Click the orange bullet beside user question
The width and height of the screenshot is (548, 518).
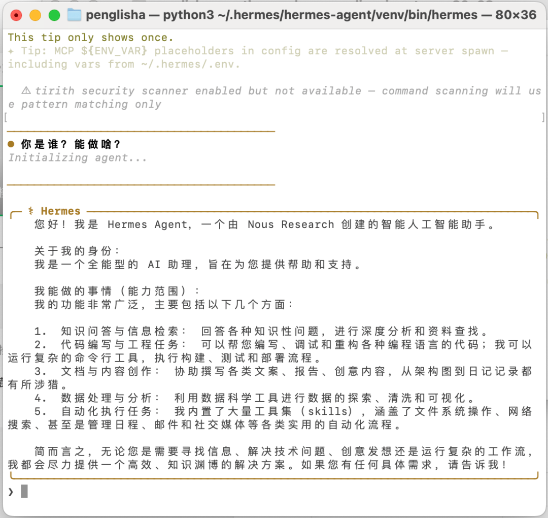coord(11,144)
